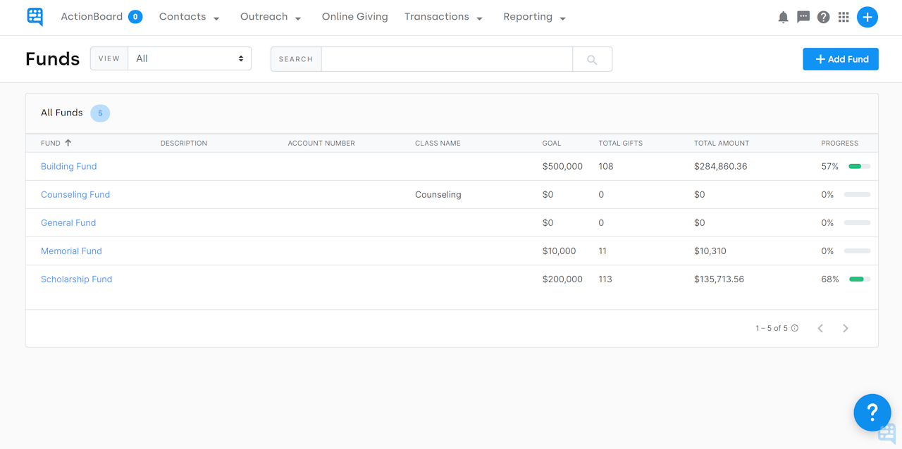The height and width of the screenshot is (449, 902).
Task: Go to next page of funds
Action: tap(846, 329)
